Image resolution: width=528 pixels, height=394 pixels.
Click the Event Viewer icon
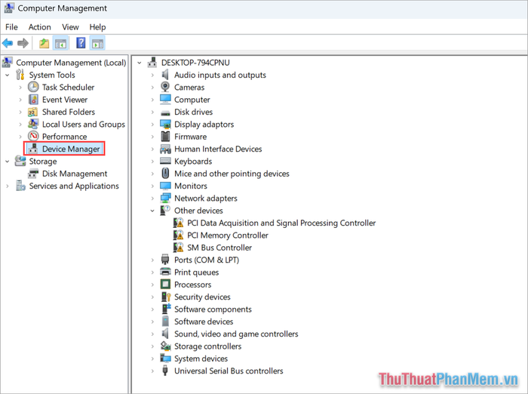click(x=33, y=100)
